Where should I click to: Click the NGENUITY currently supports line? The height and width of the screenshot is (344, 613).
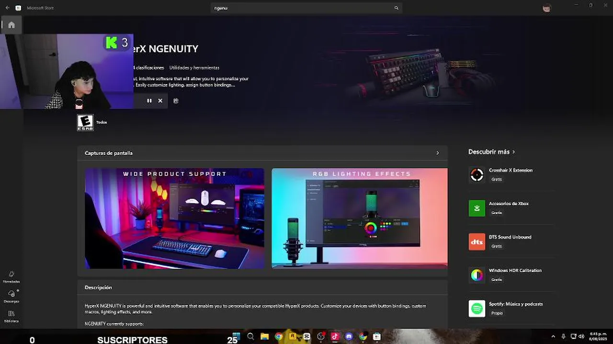(x=114, y=324)
